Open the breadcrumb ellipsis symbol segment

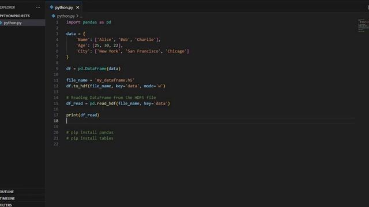(x=81, y=16)
